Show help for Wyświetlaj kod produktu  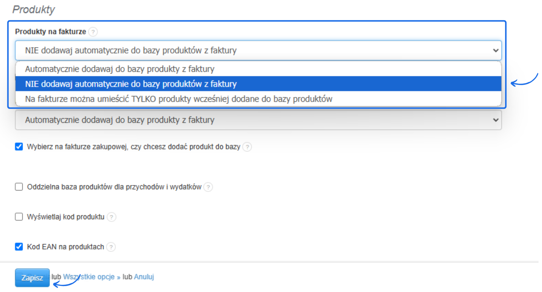coord(111,217)
